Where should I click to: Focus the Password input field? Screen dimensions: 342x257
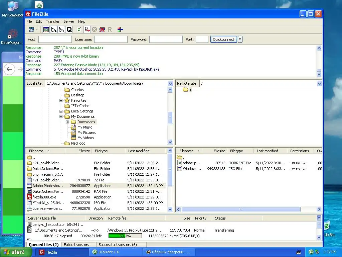click(166, 39)
